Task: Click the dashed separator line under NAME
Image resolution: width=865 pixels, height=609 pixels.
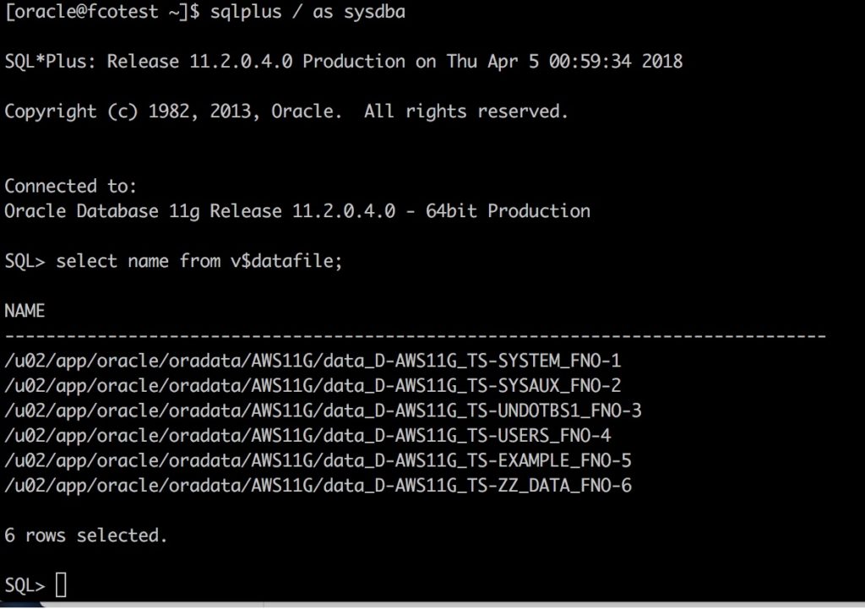Action: coord(414,337)
